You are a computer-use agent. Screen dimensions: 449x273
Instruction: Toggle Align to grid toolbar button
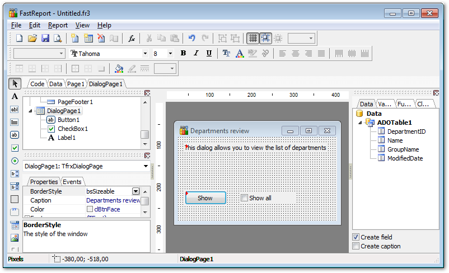[x=265, y=38]
